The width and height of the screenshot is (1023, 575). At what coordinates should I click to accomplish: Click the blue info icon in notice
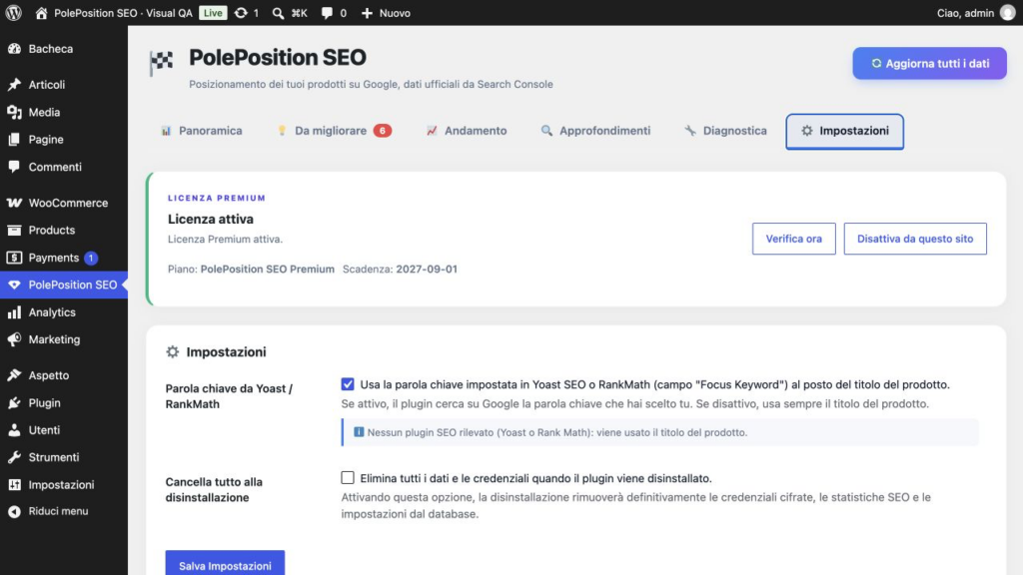coord(359,431)
